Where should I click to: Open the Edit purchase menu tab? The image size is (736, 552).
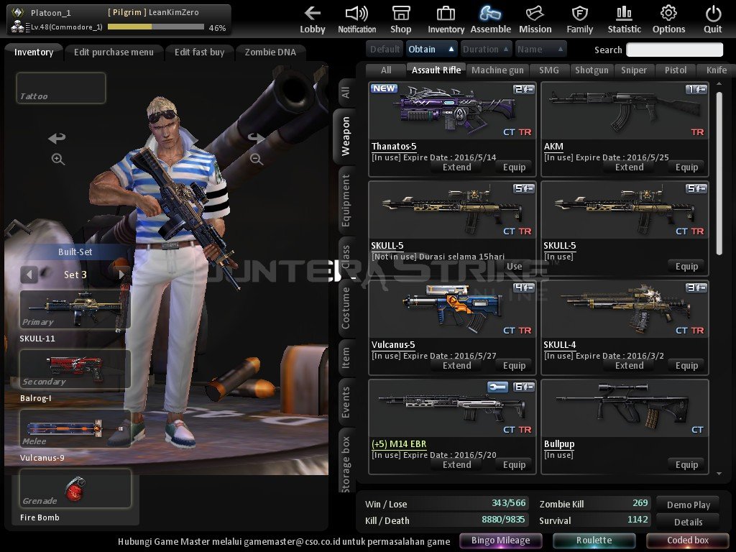point(114,52)
